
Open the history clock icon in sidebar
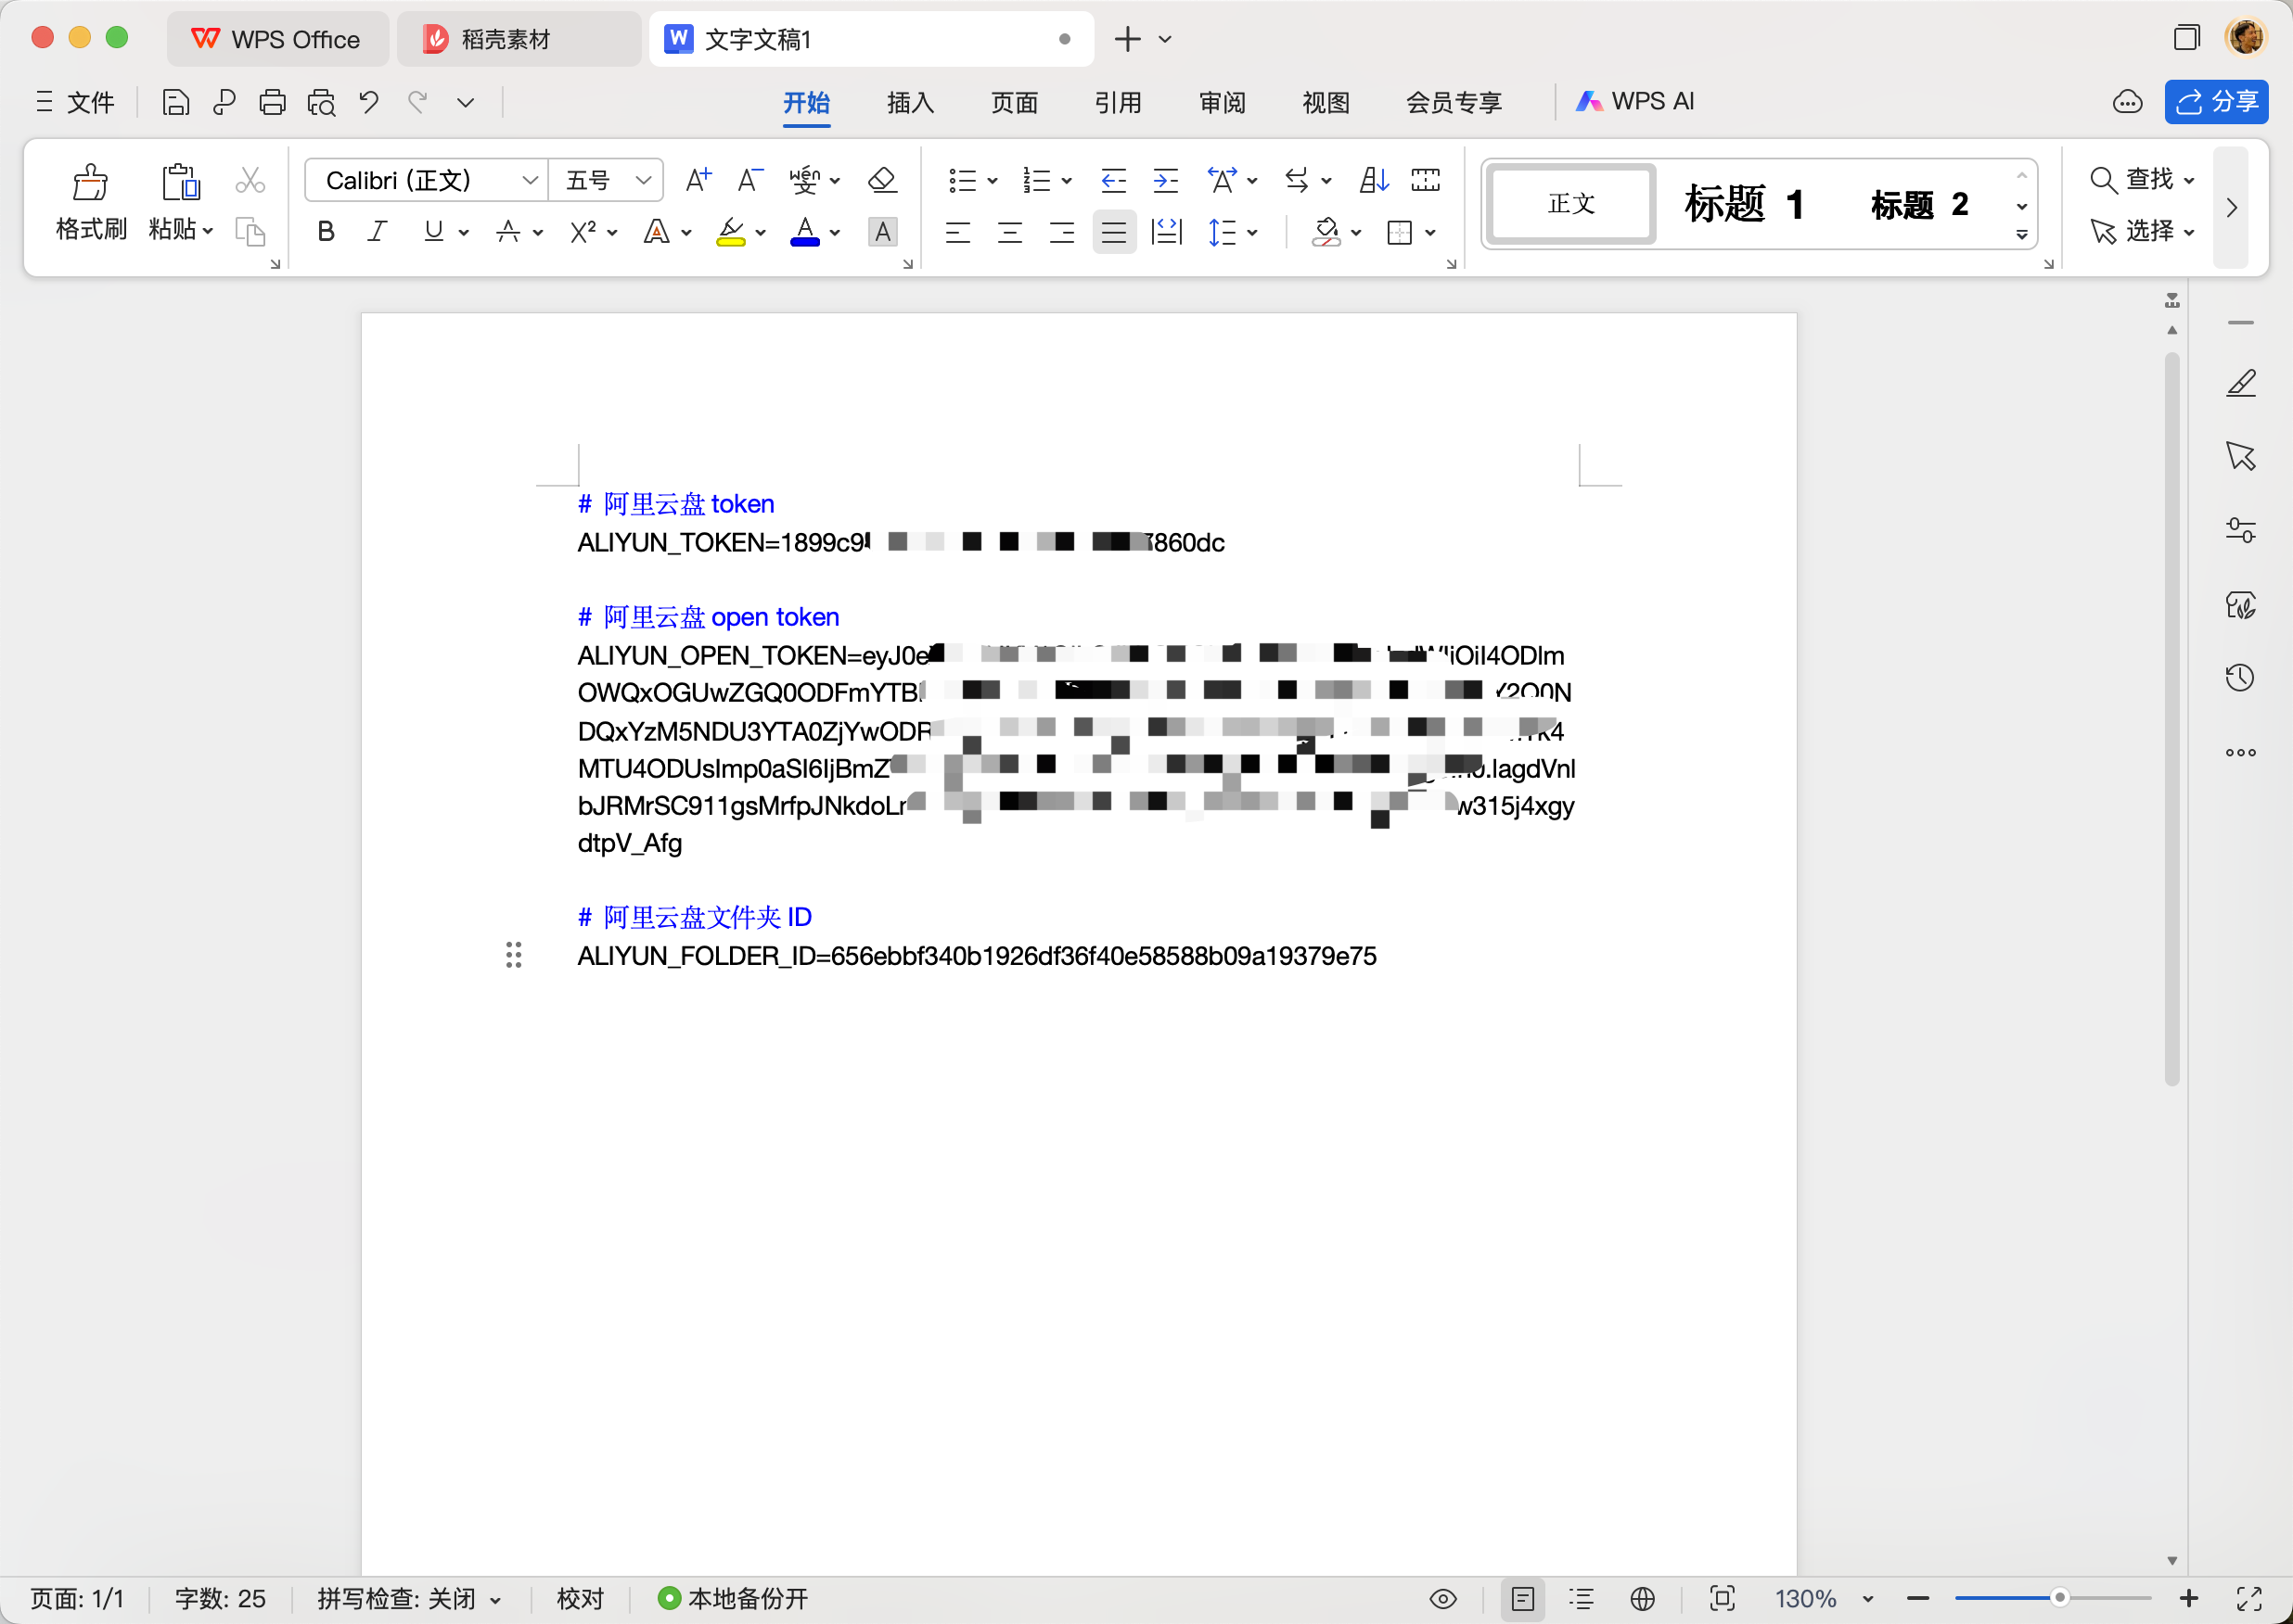[x=2241, y=678]
